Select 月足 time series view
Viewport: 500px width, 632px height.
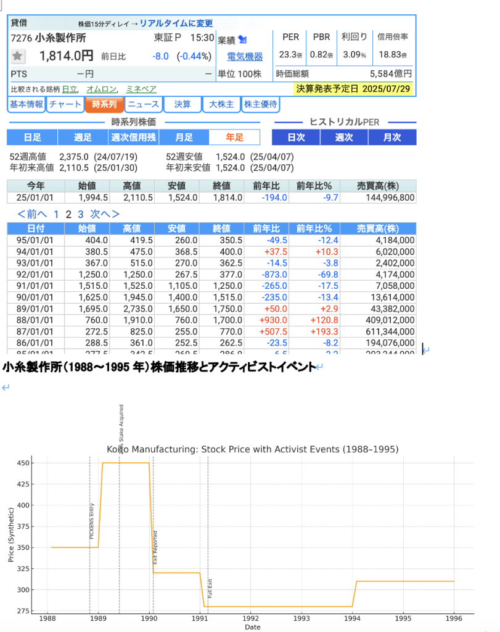click(x=184, y=137)
